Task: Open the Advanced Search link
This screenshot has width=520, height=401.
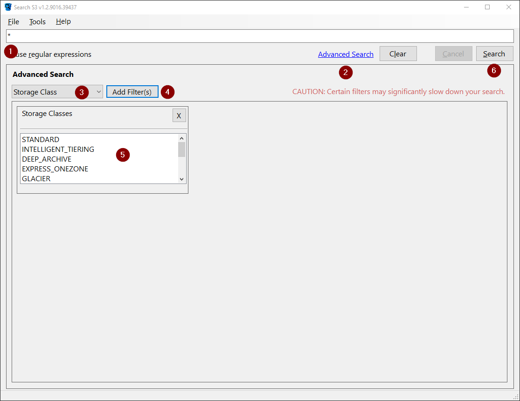Action: point(346,54)
